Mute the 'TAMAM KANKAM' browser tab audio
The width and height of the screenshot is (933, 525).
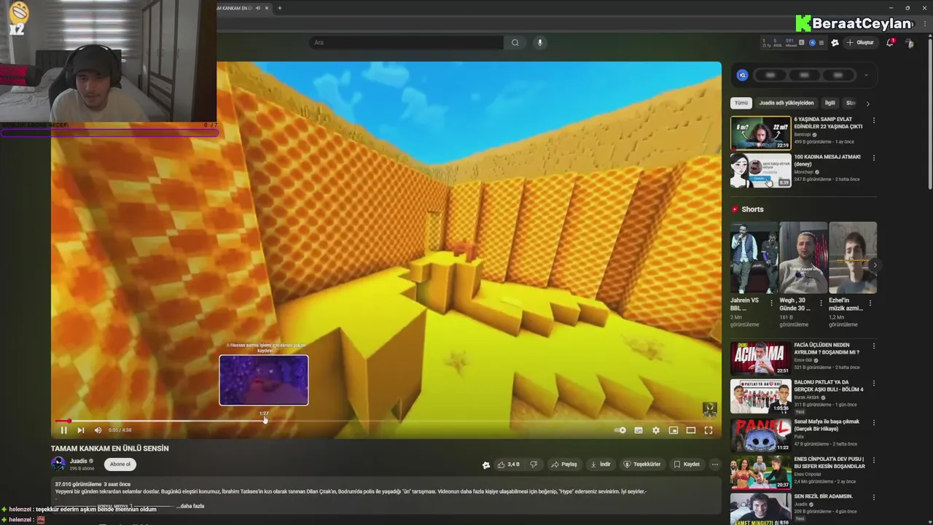pyautogui.click(x=258, y=8)
